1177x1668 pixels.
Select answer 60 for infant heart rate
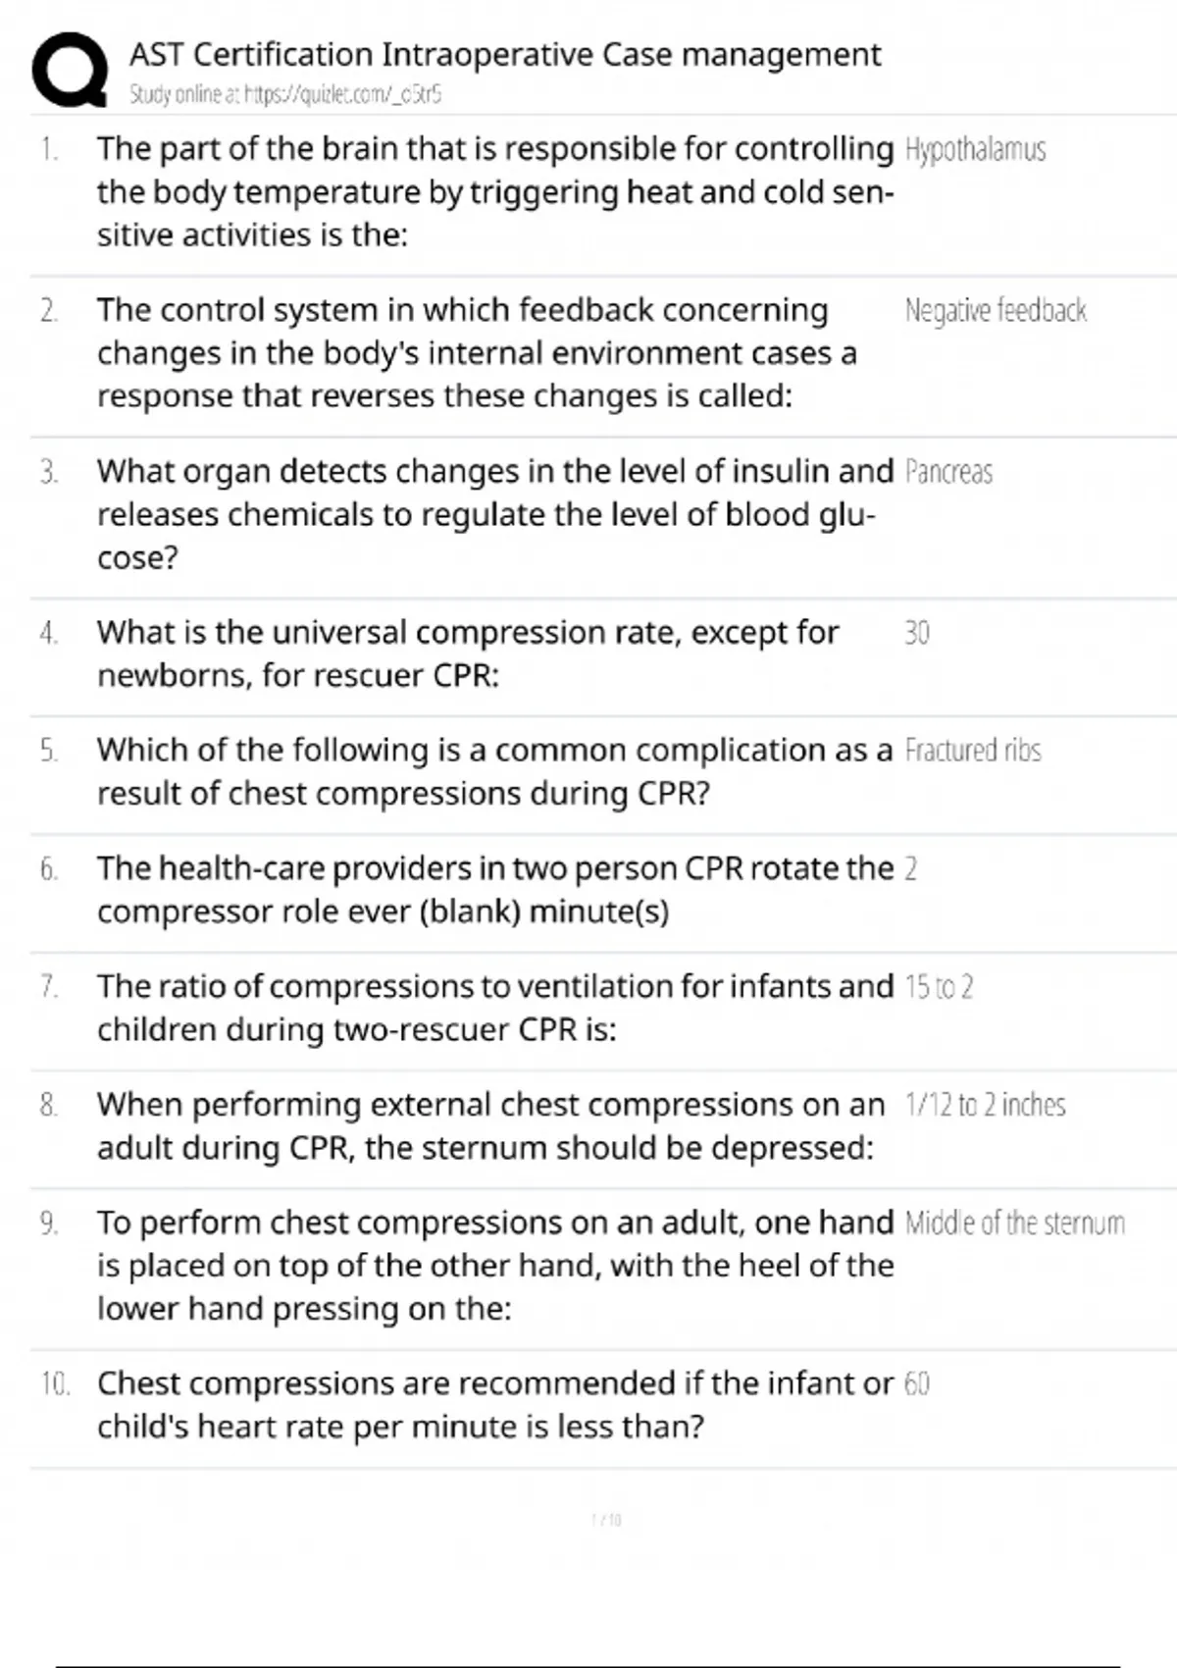[x=917, y=1383]
